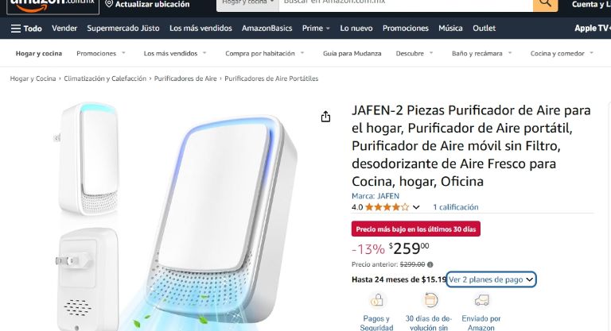
Task: Open the Hogar y cocina search category dropdown
Action: pos(247,3)
